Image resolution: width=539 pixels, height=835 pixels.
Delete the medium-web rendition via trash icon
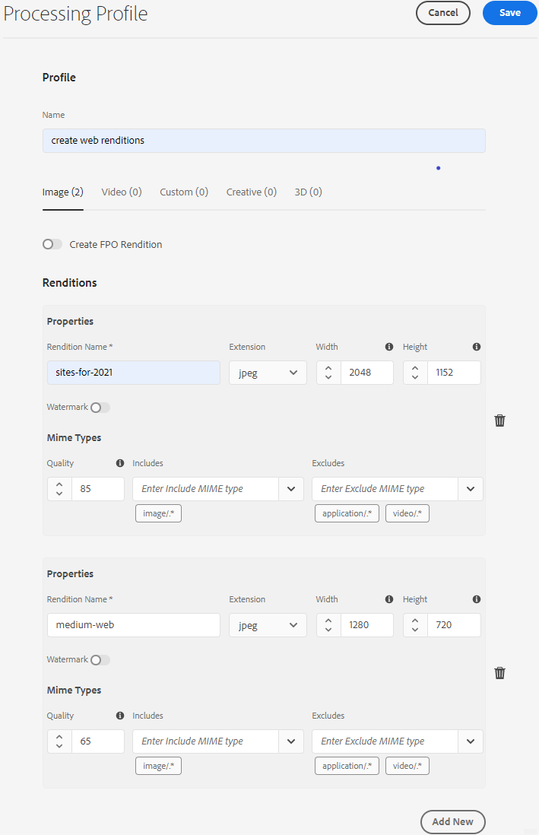coord(499,673)
